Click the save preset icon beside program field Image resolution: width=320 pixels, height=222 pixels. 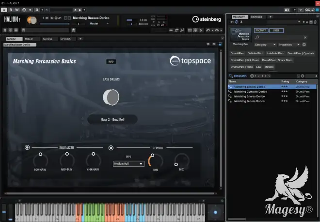pos(74,30)
